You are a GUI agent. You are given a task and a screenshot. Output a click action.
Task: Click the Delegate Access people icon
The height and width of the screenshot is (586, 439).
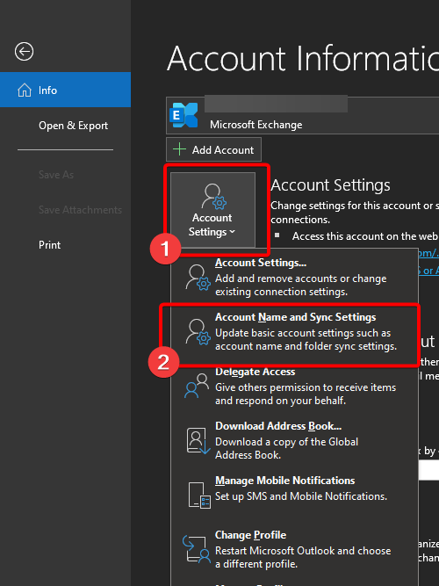[197, 386]
